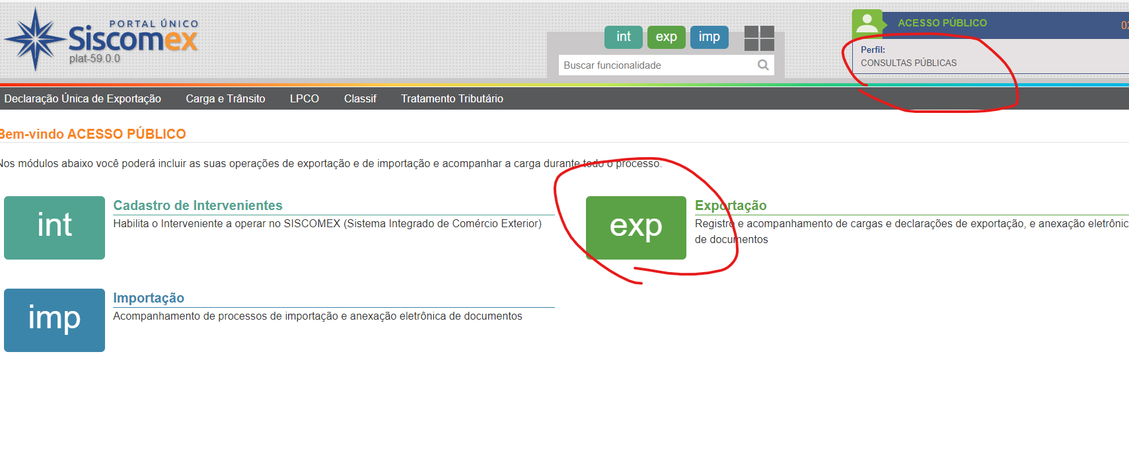This screenshot has width=1129, height=463.
Task: Click the magnifier search icon
Action: click(763, 65)
